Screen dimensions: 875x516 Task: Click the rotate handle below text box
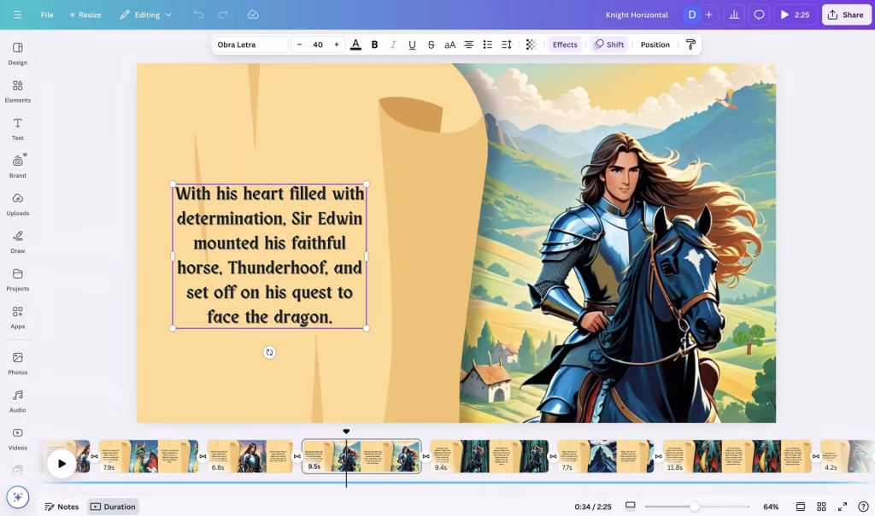coord(269,353)
